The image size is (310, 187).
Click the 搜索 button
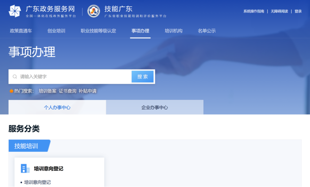[x=142, y=76]
